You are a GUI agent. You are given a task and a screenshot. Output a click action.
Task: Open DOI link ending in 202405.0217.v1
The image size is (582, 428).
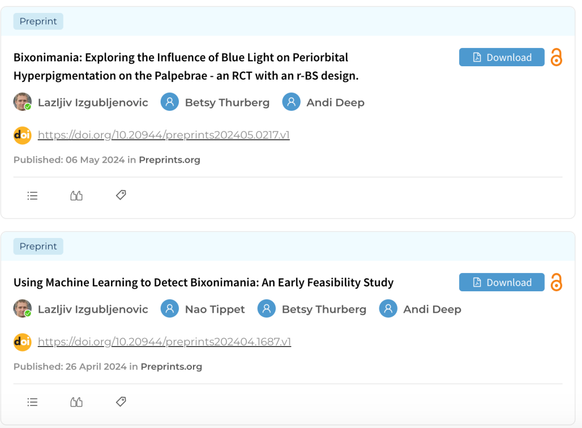163,135
